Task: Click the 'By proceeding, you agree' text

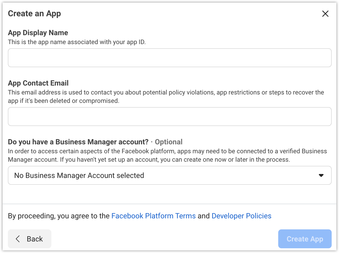Action: (59, 216)
